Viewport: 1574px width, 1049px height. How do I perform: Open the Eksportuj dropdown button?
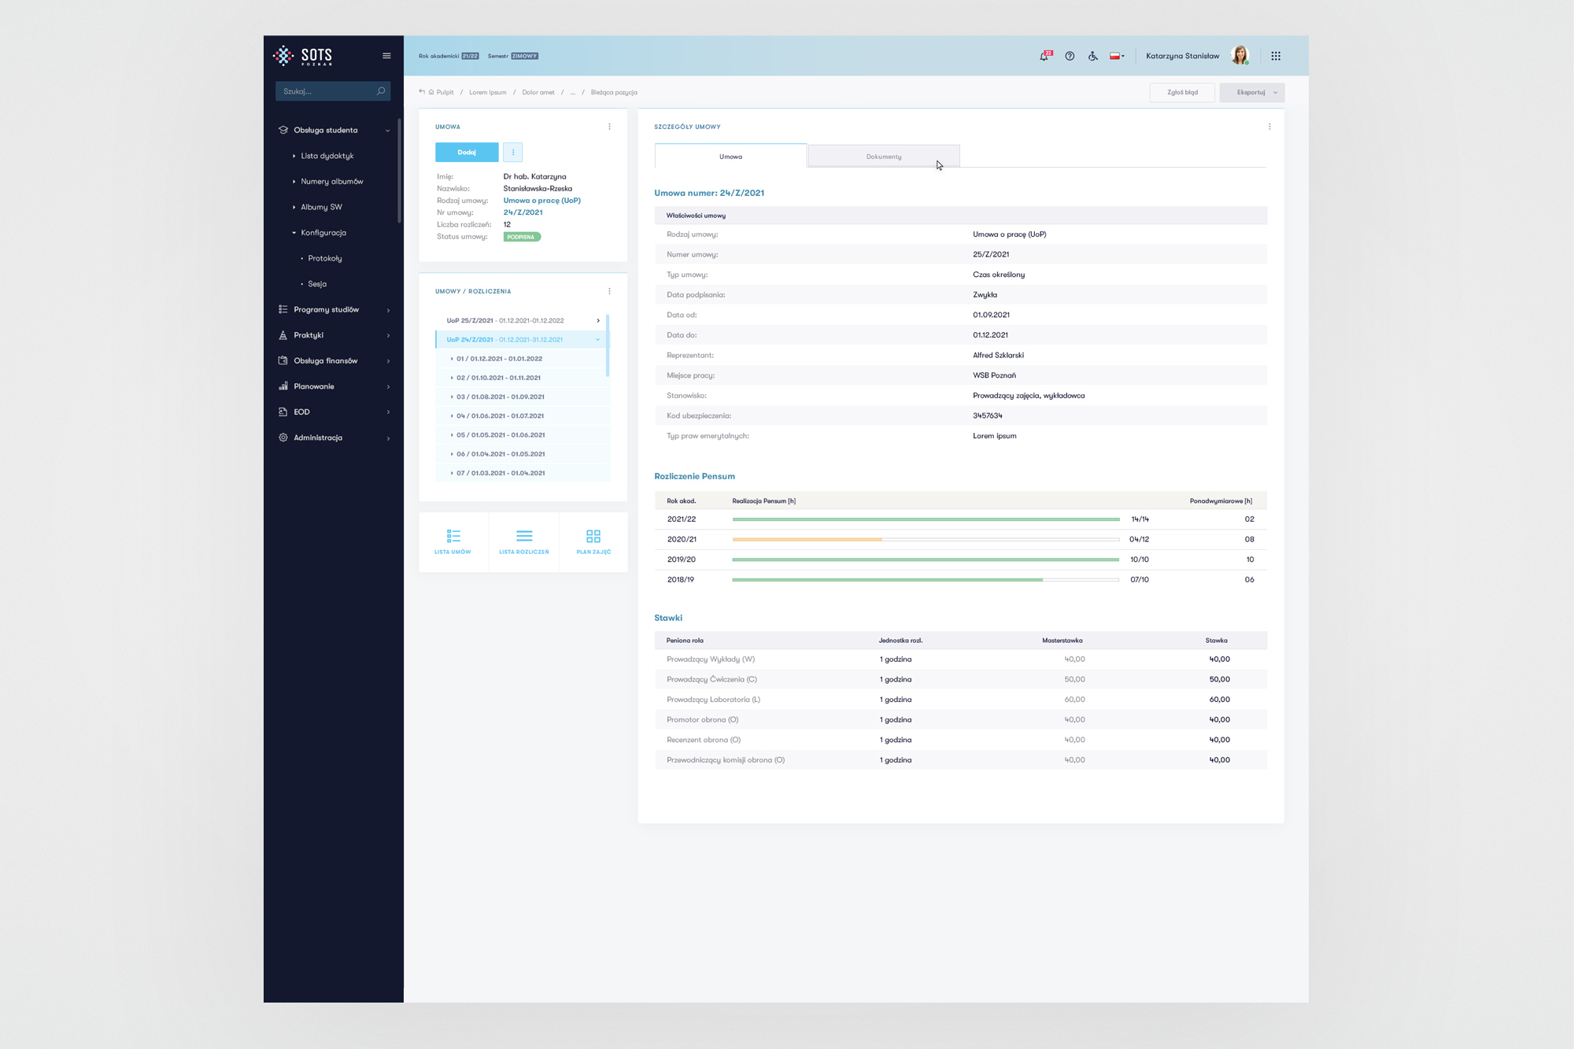(1252, 93)
